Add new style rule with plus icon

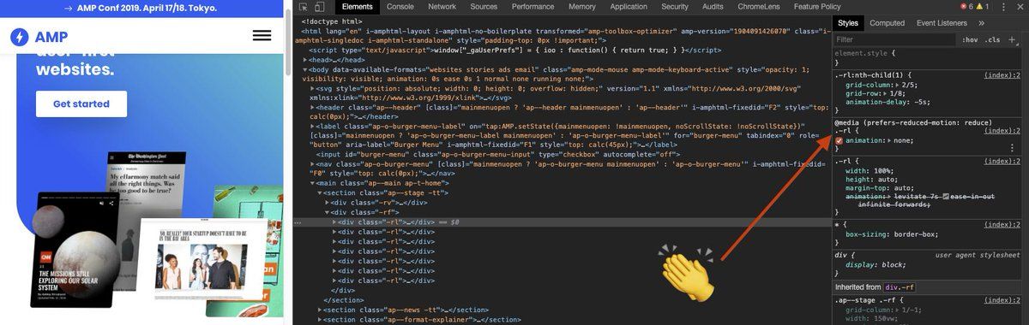coord(1013,39)
